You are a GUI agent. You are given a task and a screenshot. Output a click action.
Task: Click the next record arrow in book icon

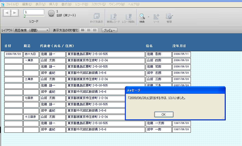click(x=15, y=13)
